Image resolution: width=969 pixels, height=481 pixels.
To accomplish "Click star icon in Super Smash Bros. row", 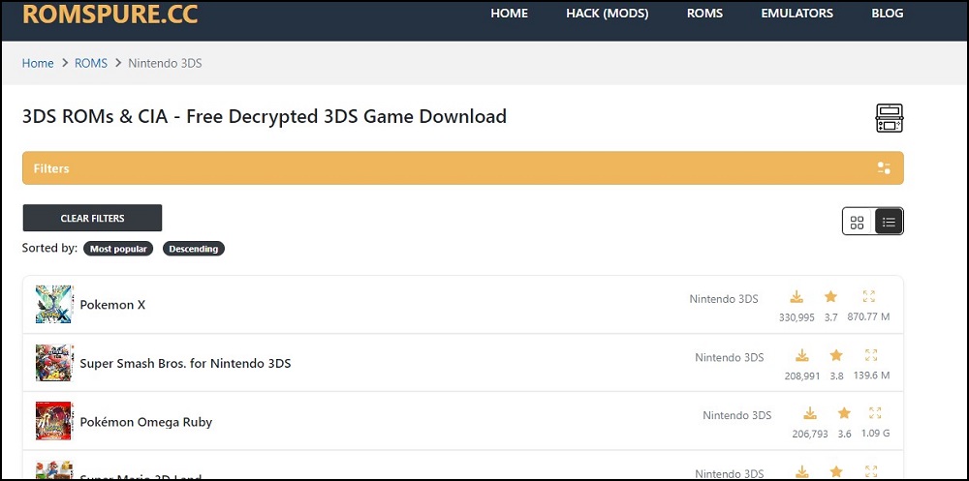I will (x=836, y=355).
